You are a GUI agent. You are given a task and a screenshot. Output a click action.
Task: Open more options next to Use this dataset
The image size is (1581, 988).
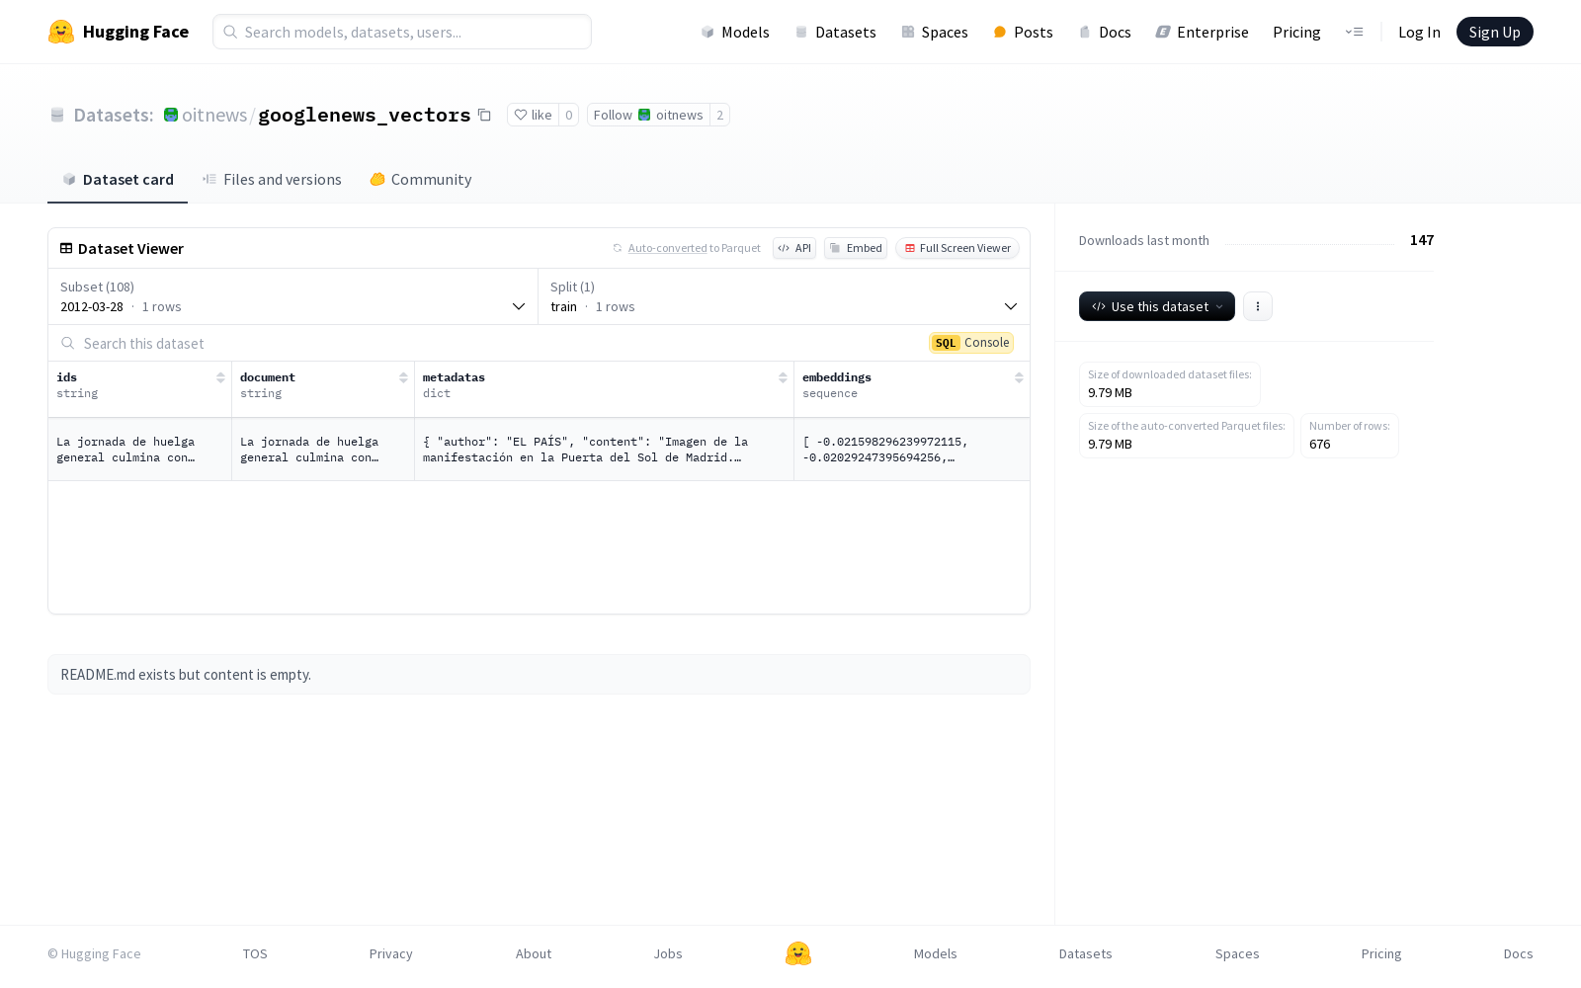1257,306
